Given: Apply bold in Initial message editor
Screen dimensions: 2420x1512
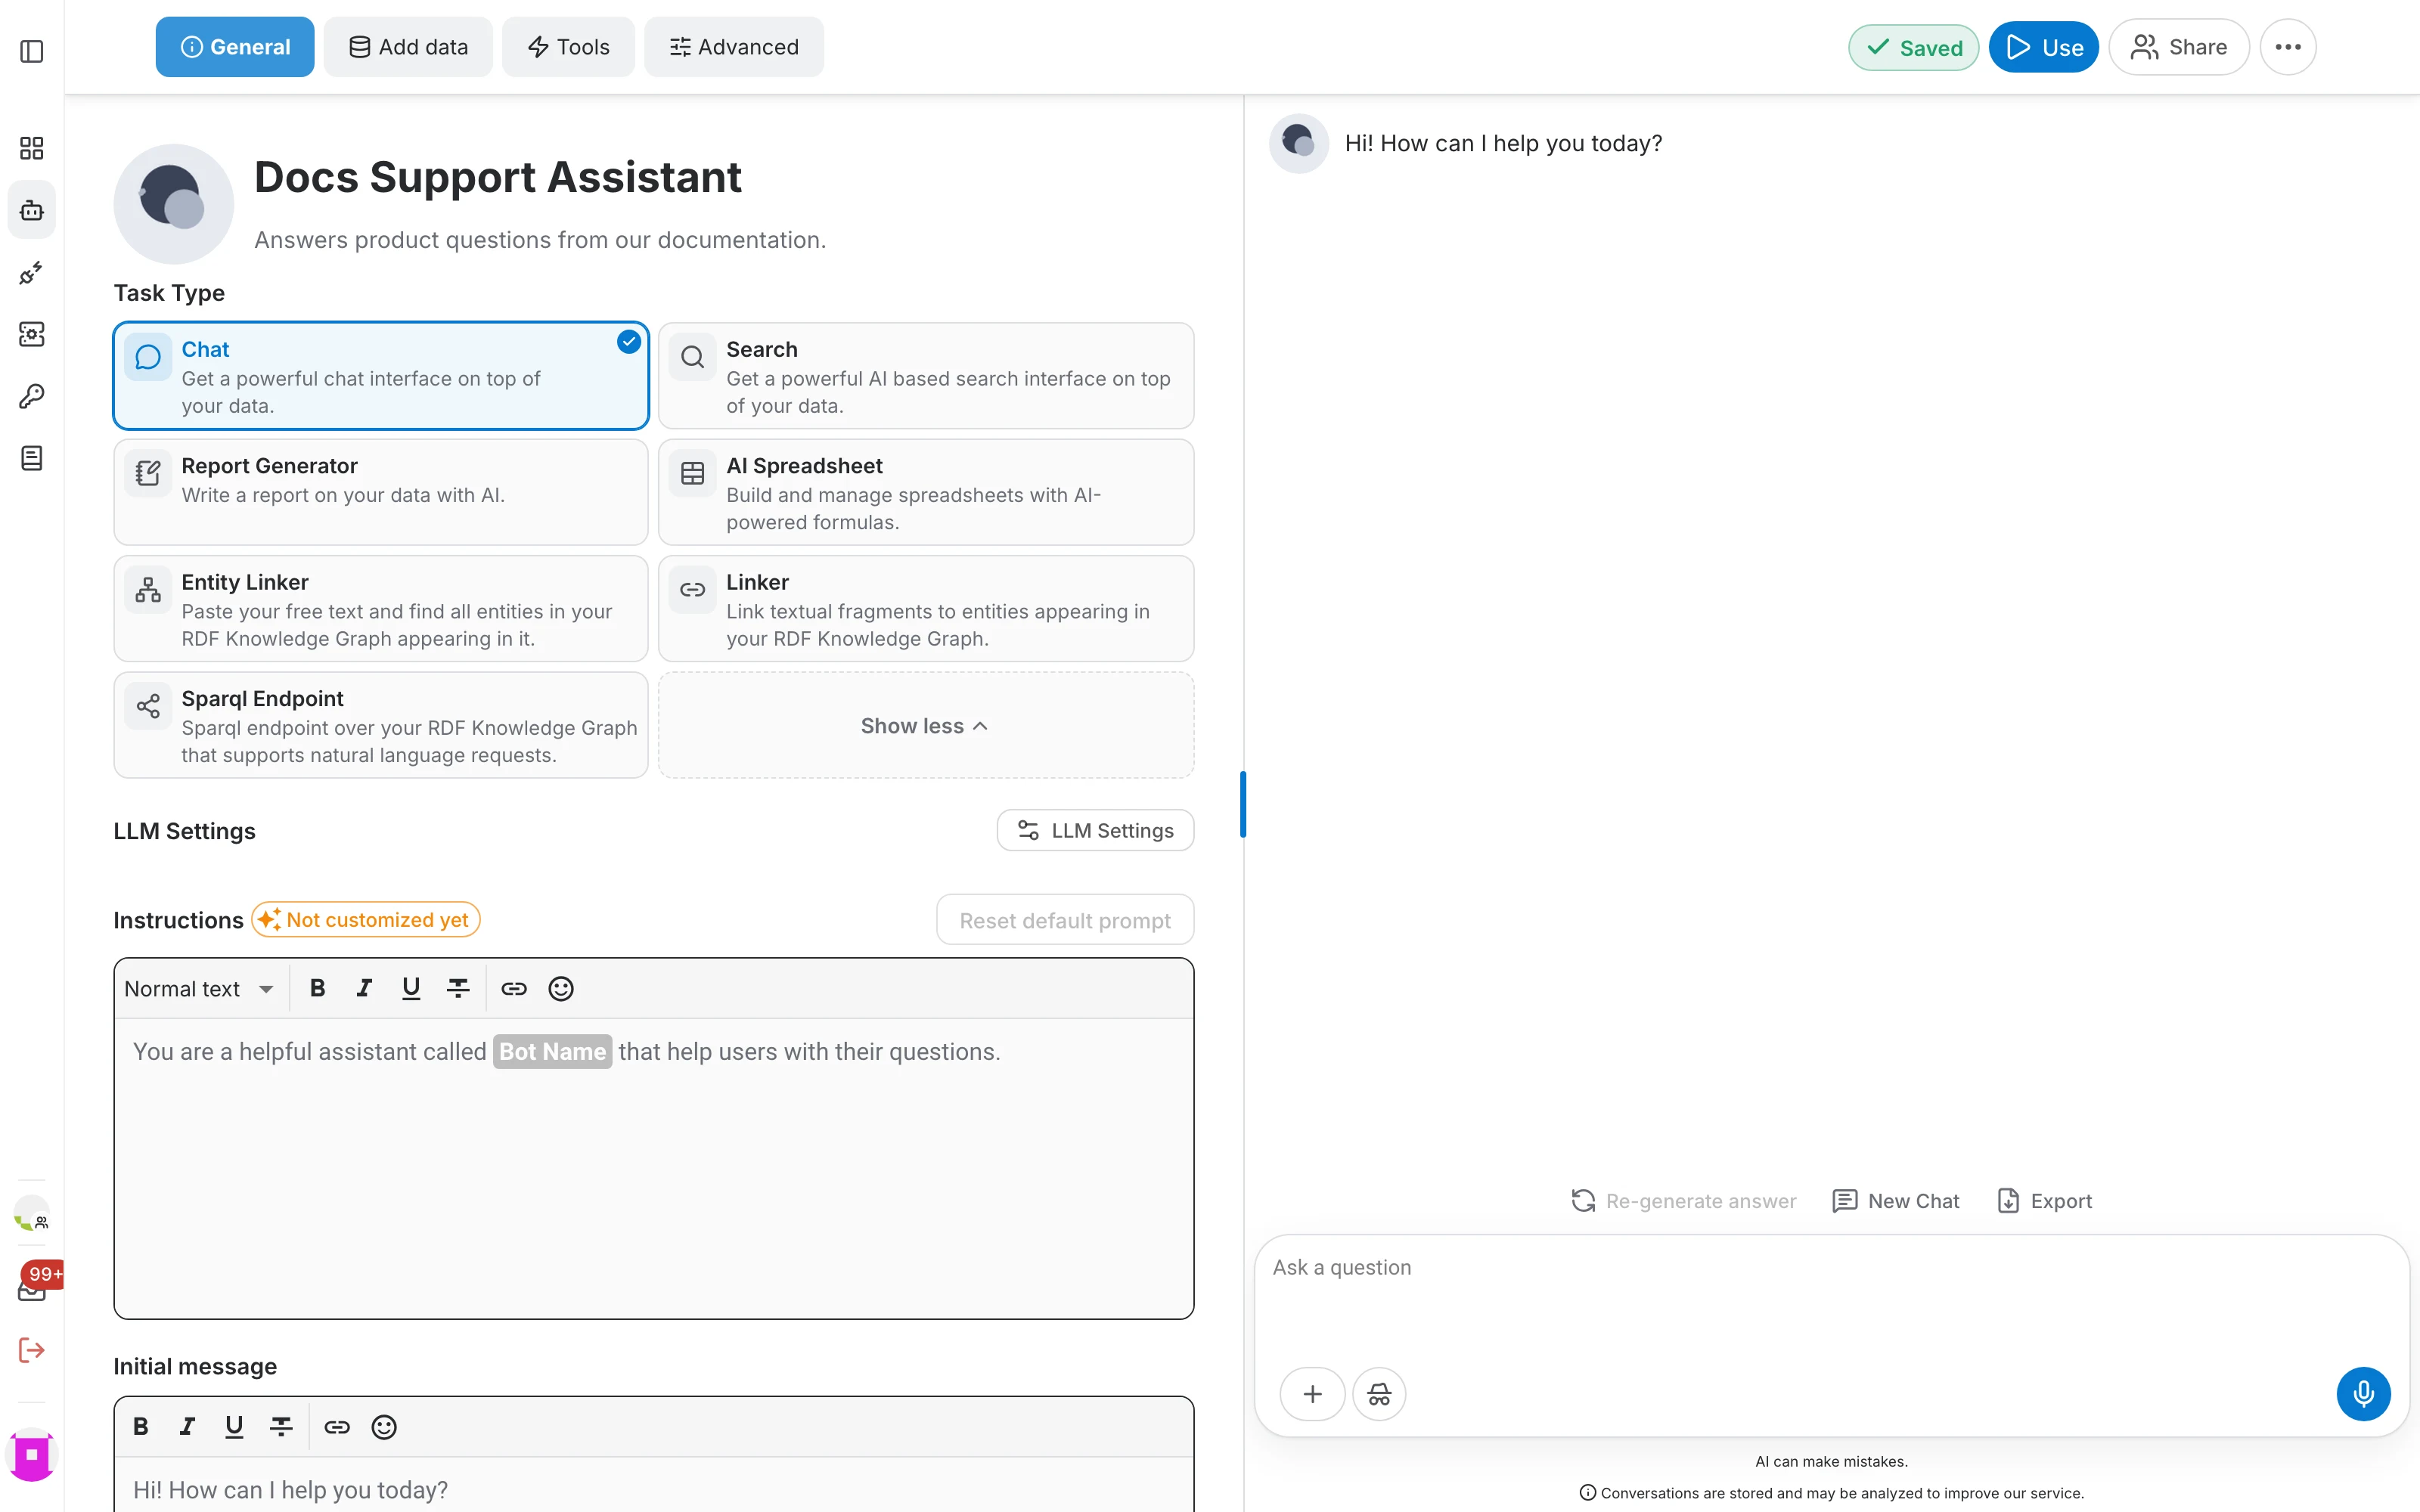Looking at the screenshot, I should click(141, 1426).
